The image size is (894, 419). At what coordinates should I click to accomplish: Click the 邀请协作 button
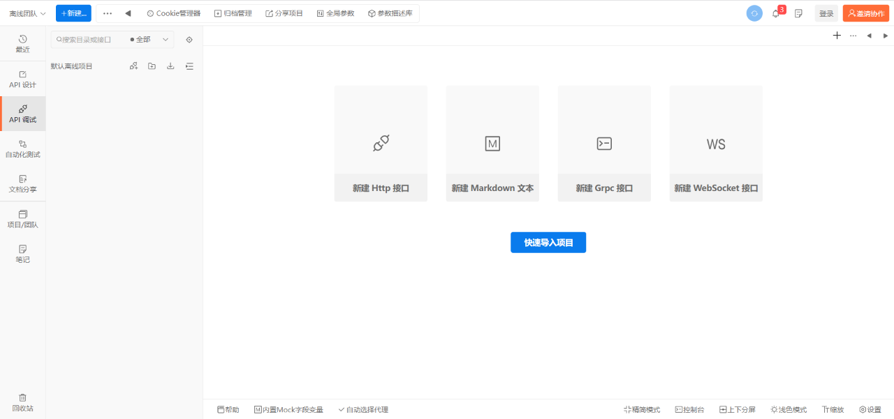pos(865,13)
